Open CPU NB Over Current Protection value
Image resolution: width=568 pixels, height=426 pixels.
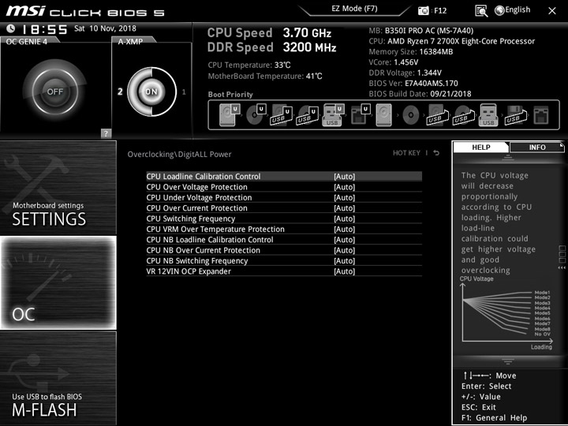(x=345, y=250)
